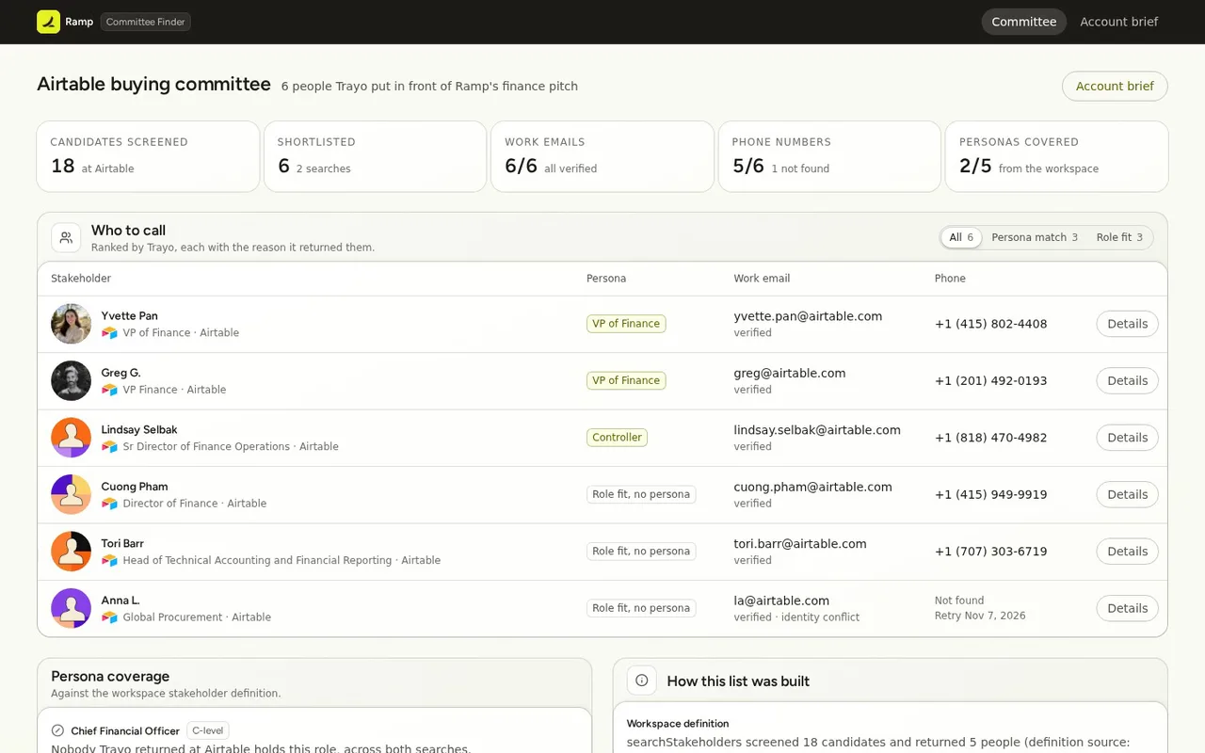Viewport: 1205px width, 753px height.
Task: Switch to the Committee tab
Action: click(1024, 22)
